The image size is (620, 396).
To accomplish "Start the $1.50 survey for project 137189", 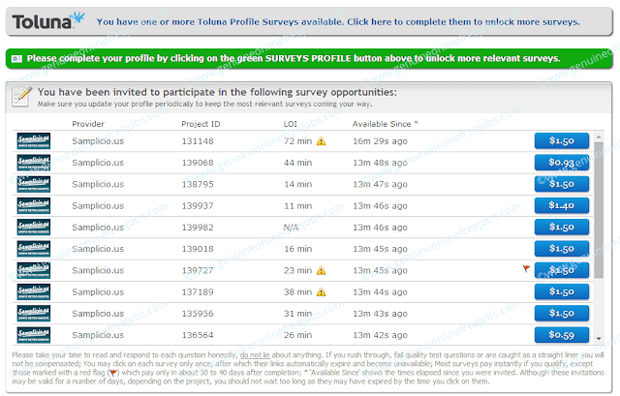I will tap(562, 291).
